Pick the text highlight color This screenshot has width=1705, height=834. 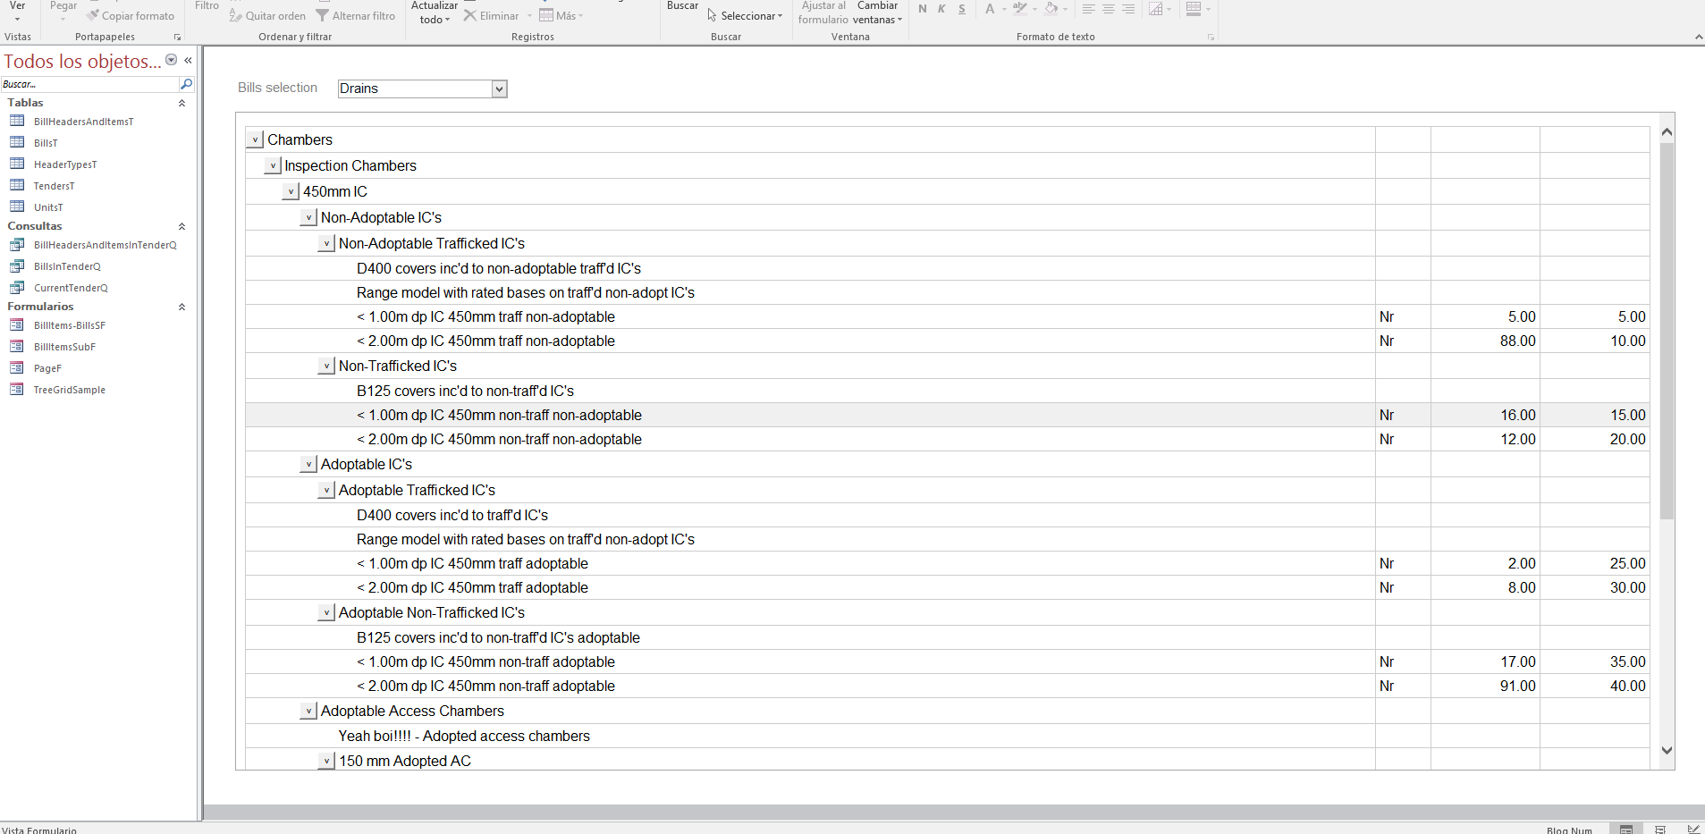pos(1019,9)
